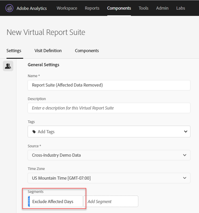
Task: Select the Settings tab
Action: pyautogui.click(x=14, y=51)
